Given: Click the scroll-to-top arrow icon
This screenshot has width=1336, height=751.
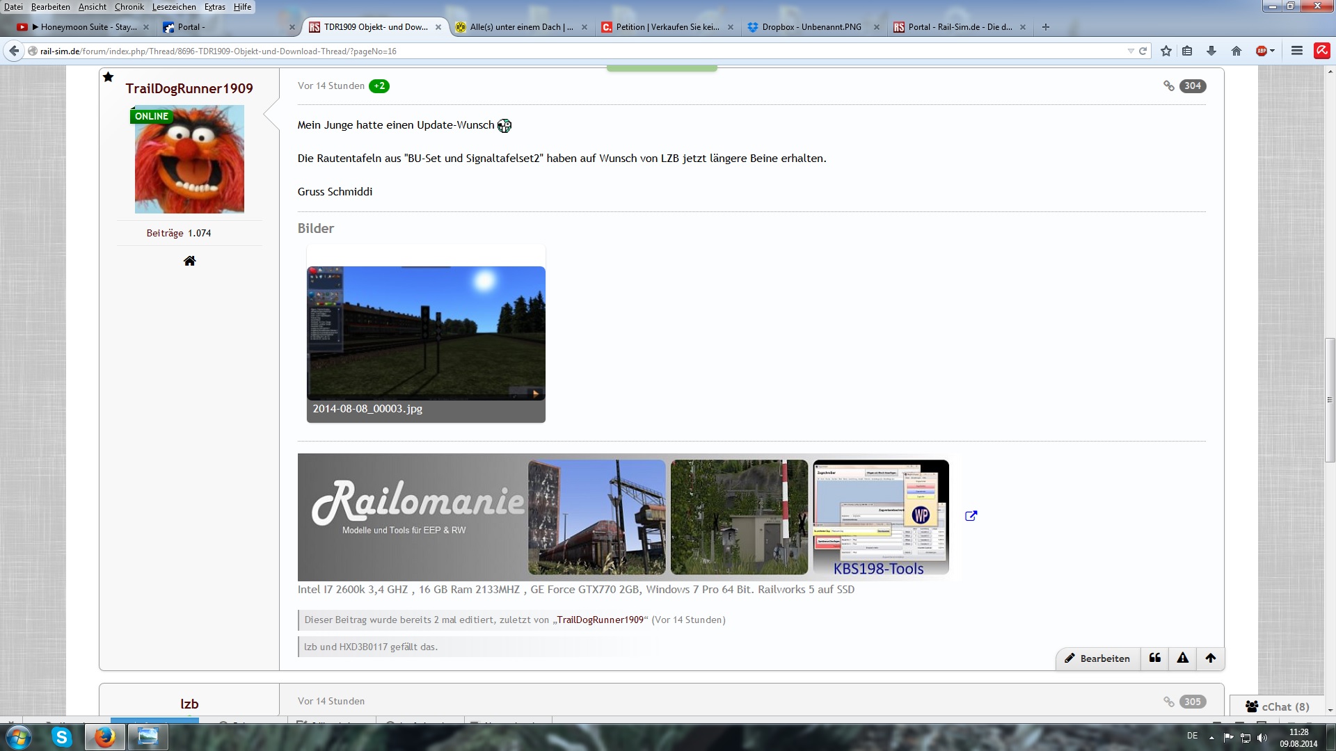Looking at the screenshot, I should click(x=1211, y=658).
